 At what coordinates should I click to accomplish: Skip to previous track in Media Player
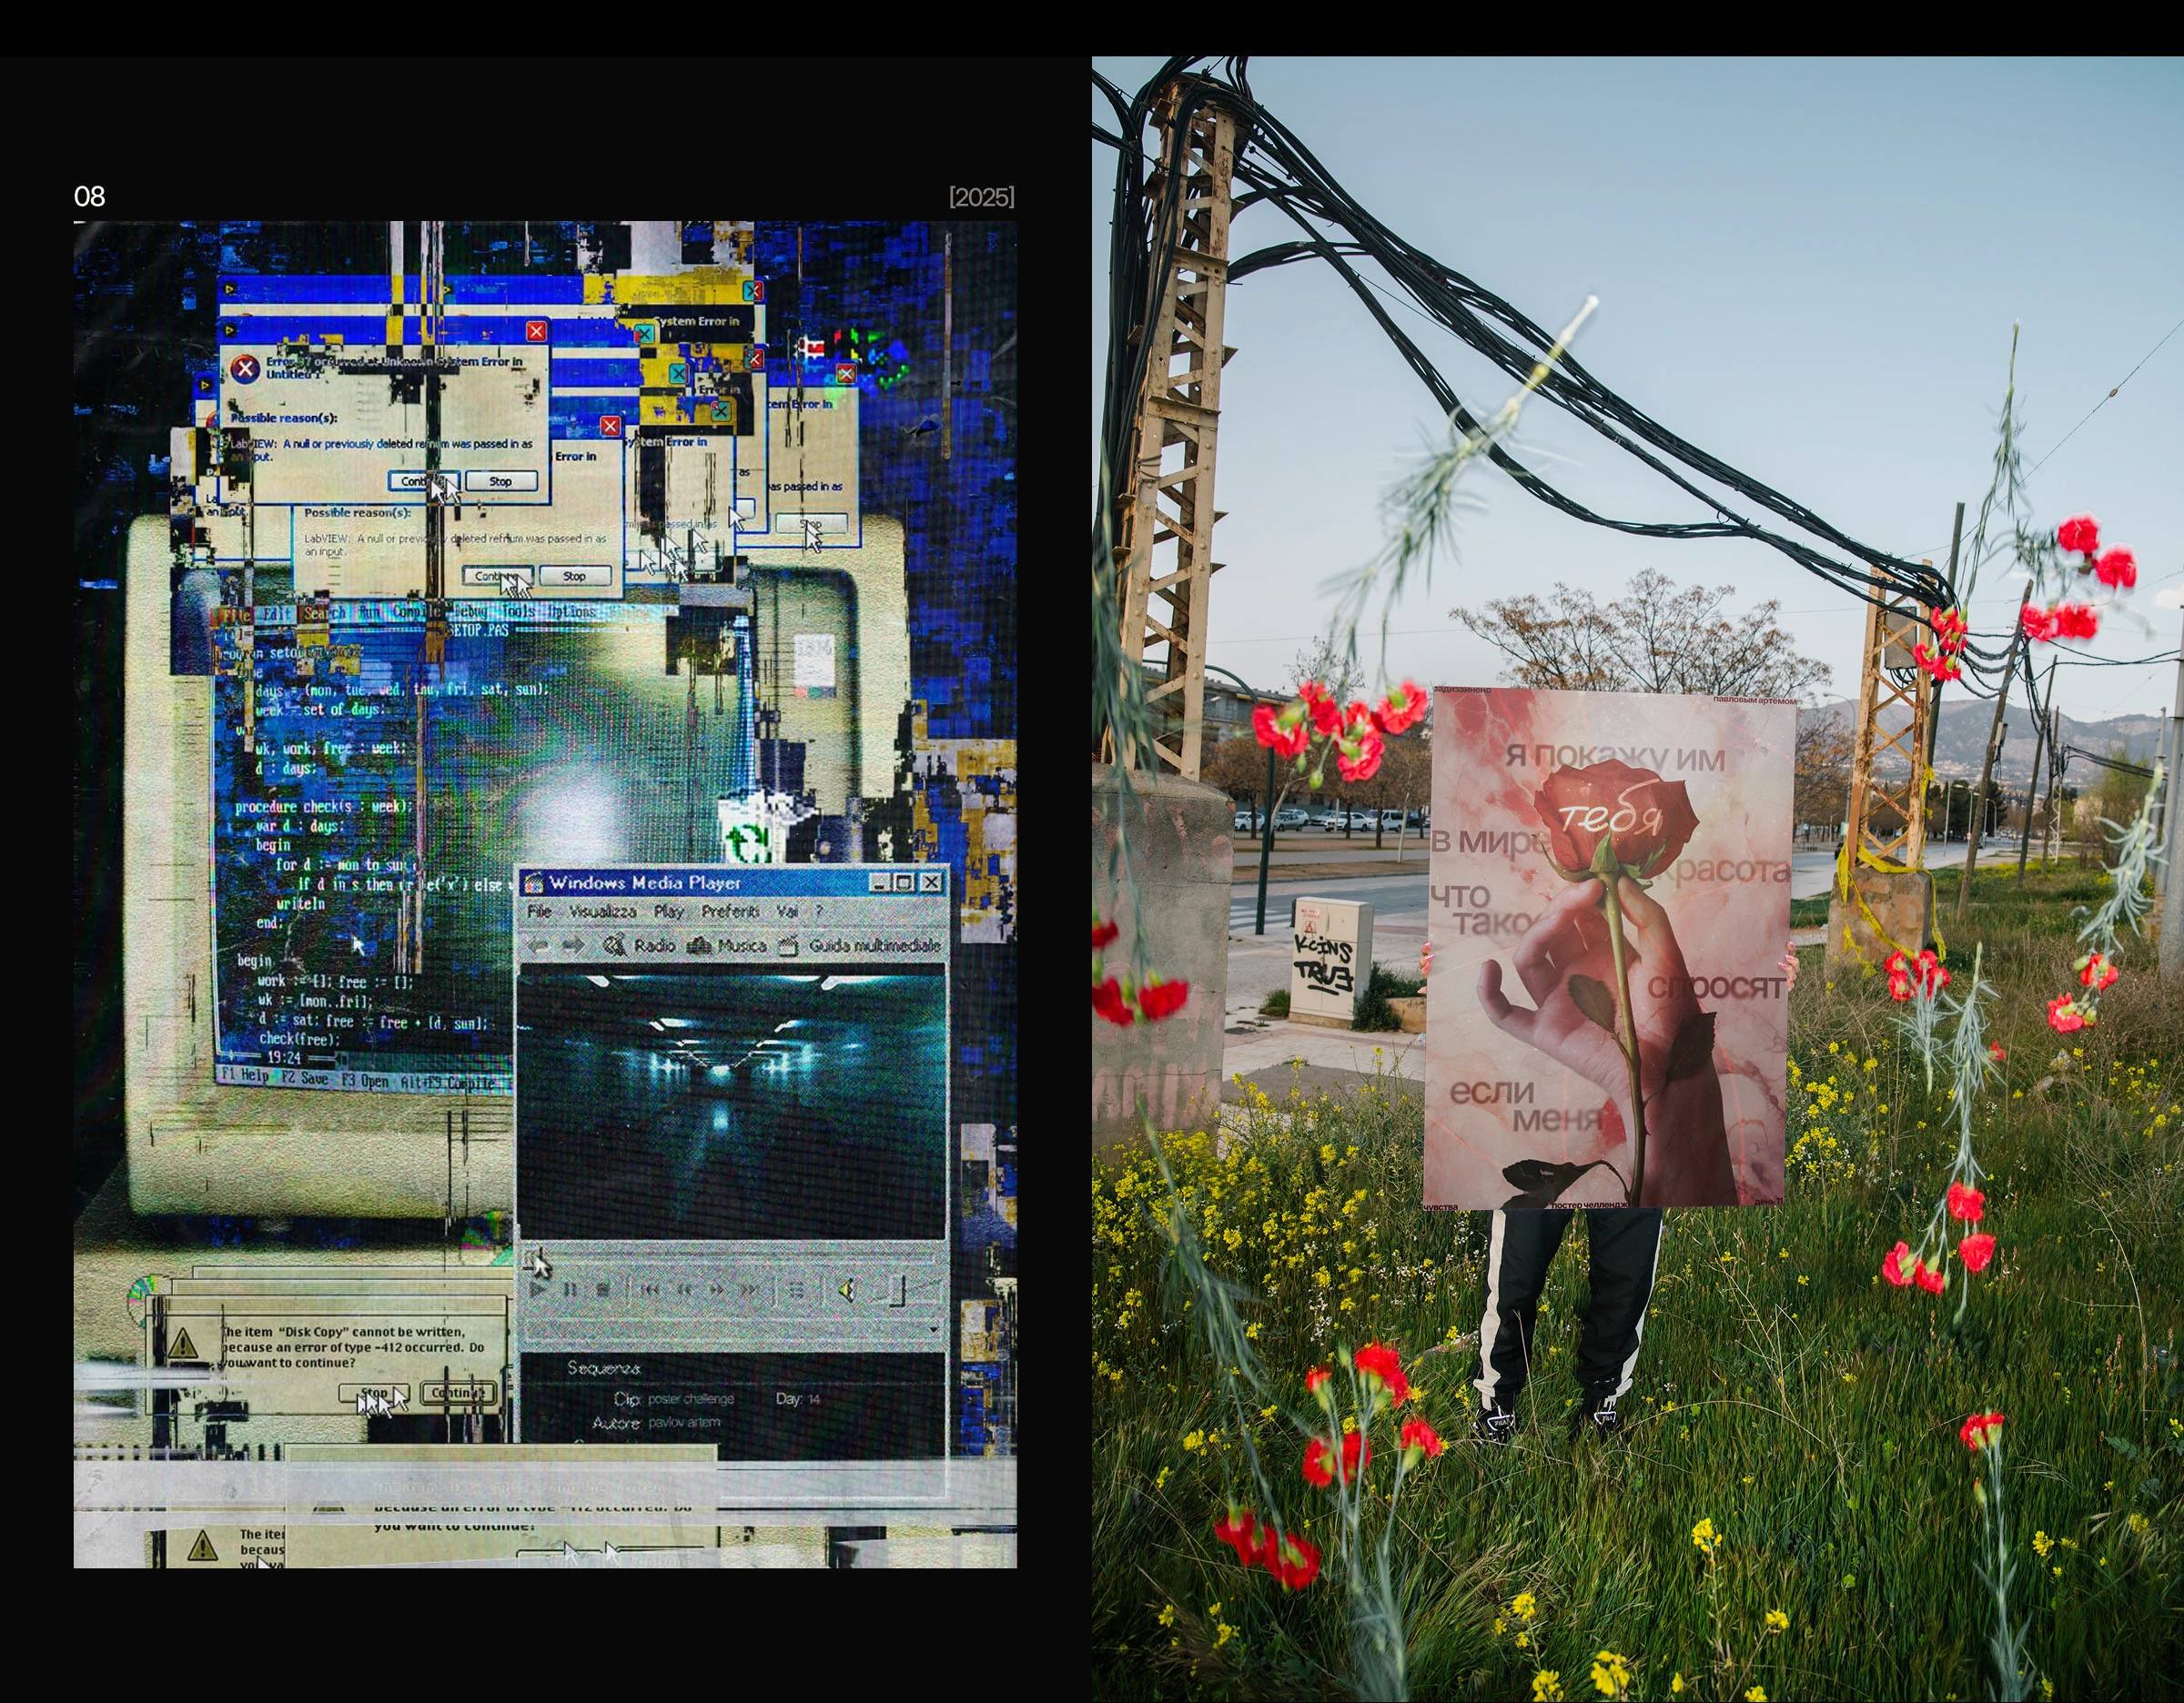tap(650, 1290)
